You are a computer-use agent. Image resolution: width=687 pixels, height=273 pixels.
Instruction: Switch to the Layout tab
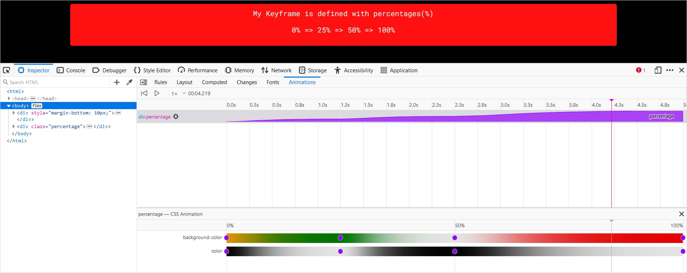[185, 82]
